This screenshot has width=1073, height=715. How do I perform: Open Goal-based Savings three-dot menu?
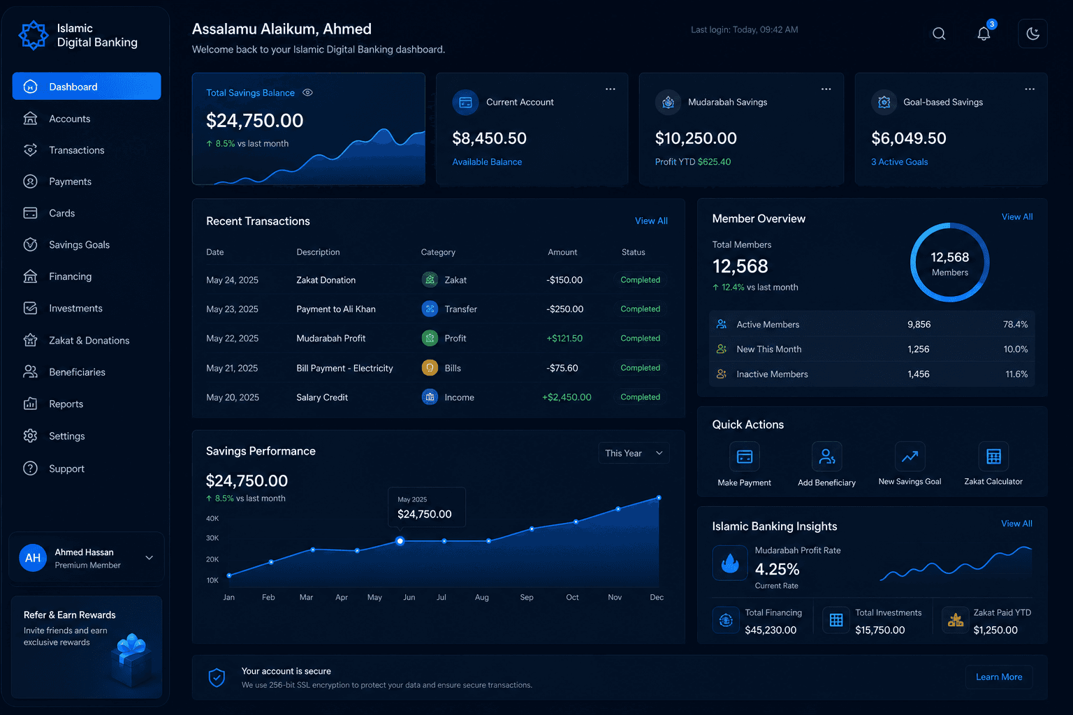[1030, 89]
